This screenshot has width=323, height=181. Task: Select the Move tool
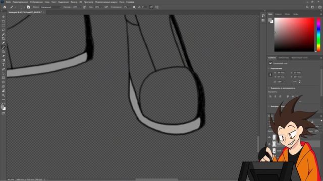click(4, 17)
